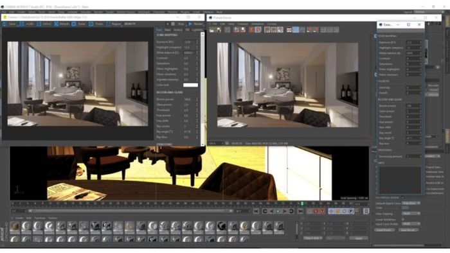Viewport: 450px width, 253px height.
Task: Open the Picture Viewer zoom percentage dropdown
Action: point(216,143)
